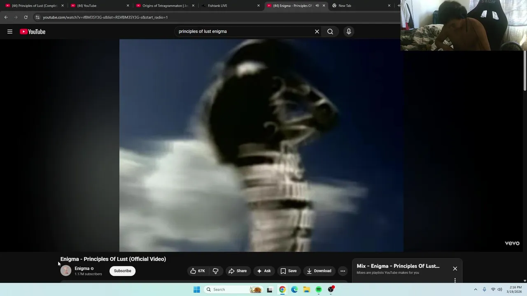Click the Mix - Enigma playlist title
Screen dimensions: 527x296
(x=398, y=266)
